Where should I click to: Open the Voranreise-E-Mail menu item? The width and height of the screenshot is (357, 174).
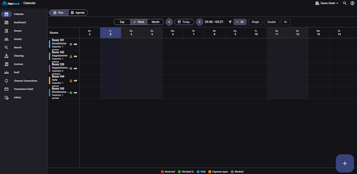[x=23, y=89]
